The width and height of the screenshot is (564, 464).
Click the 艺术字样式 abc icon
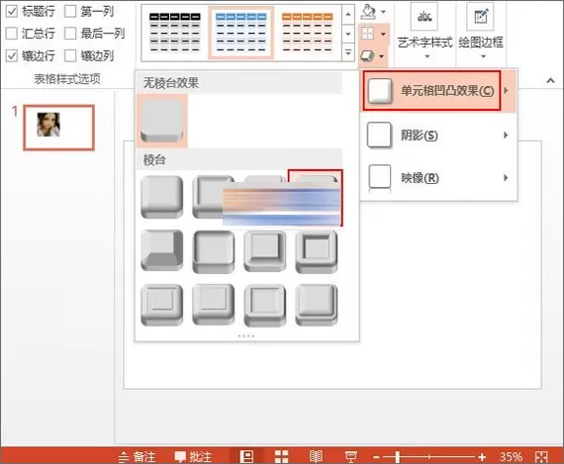coord(424,17)
